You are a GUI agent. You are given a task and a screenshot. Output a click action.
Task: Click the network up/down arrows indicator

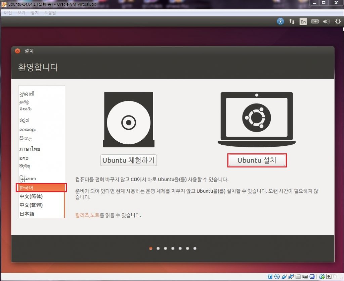[x=292, y=21]
